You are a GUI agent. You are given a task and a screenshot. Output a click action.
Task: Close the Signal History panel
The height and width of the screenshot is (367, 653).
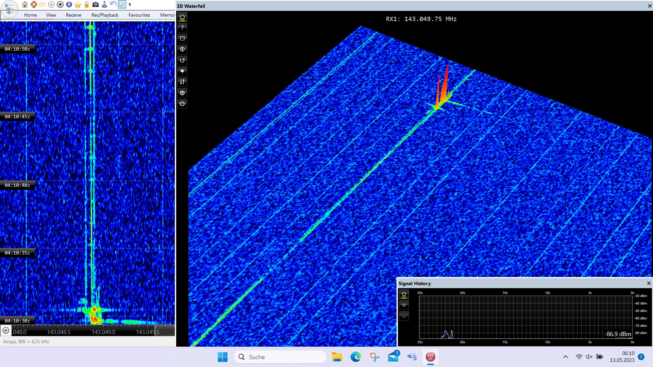(649, 283)
